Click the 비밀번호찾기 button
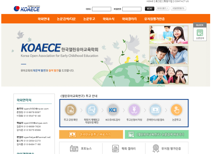 point(178,8)
